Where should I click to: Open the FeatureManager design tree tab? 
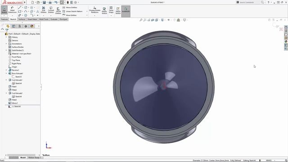(x=8, y=26)
